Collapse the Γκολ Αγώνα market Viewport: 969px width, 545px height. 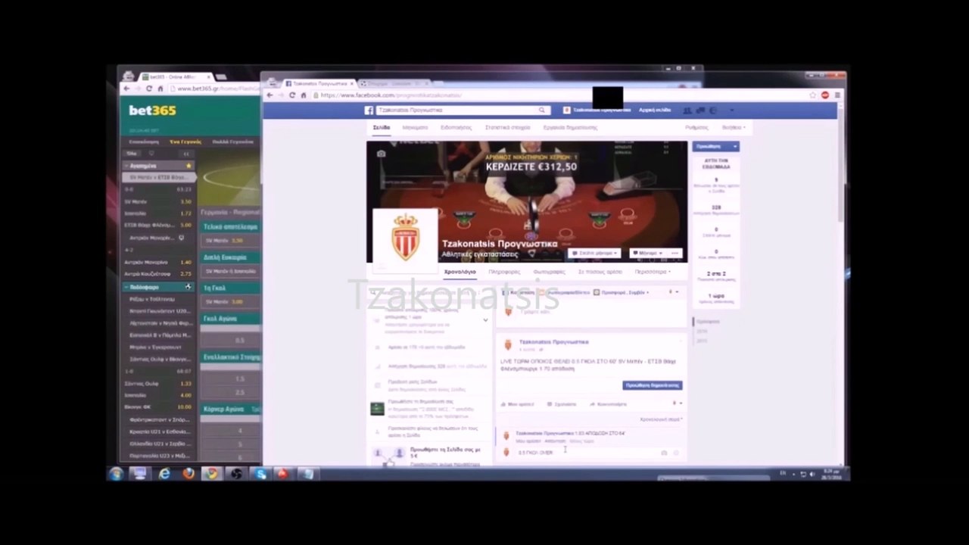click(x=230, y=319)
